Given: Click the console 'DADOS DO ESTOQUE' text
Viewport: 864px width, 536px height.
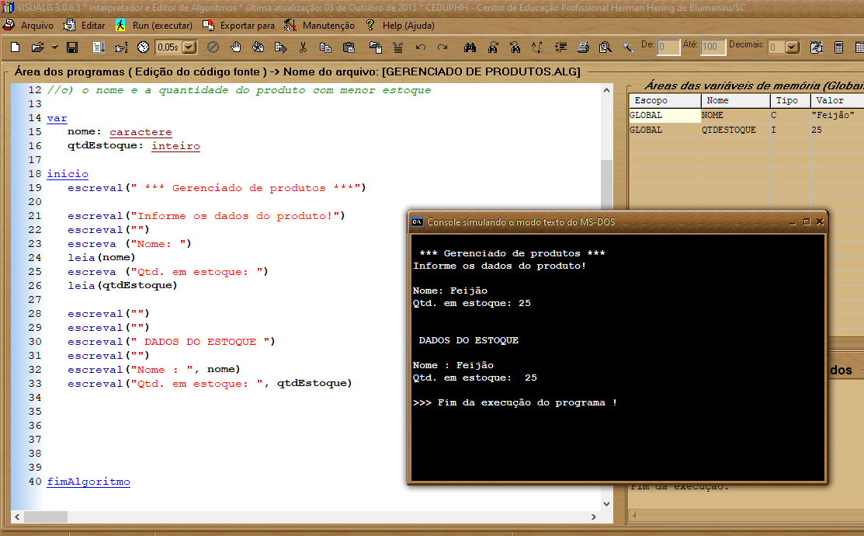Looking at the screenshot, I should (x=468, y=340).
